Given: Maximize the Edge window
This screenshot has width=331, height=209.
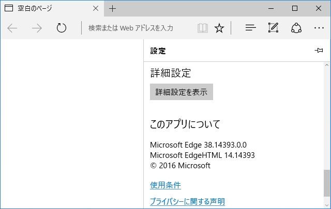Looking at the screenshot, I should [x=295, y=8].
